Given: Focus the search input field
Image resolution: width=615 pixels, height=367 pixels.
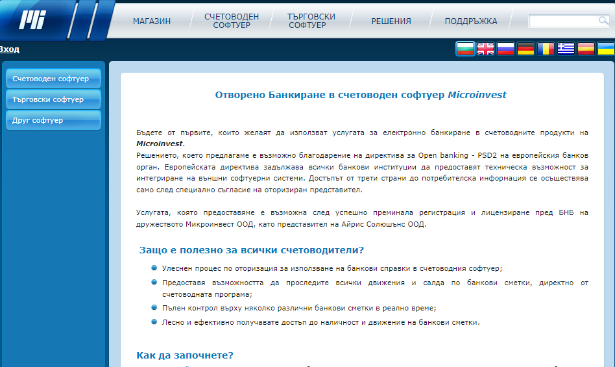Looking at the screenshot, I should [563, 21].
